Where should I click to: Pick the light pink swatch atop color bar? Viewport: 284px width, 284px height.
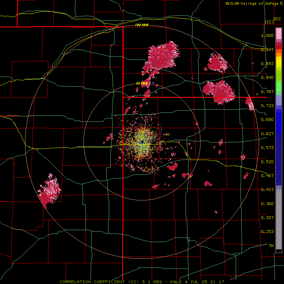click(279, 33)
